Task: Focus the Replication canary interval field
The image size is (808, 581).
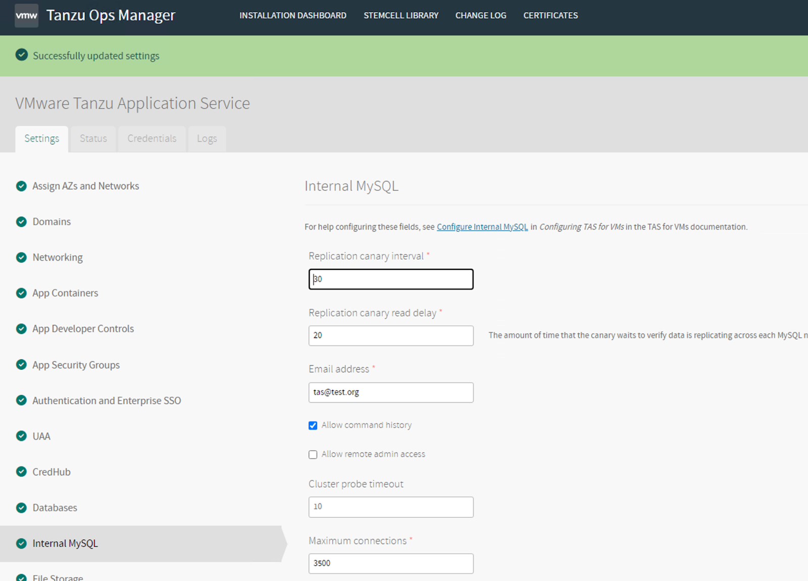Action: coord(391,279)
